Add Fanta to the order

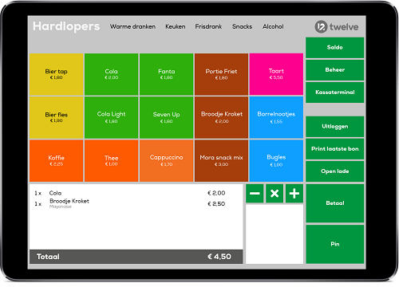166,74
